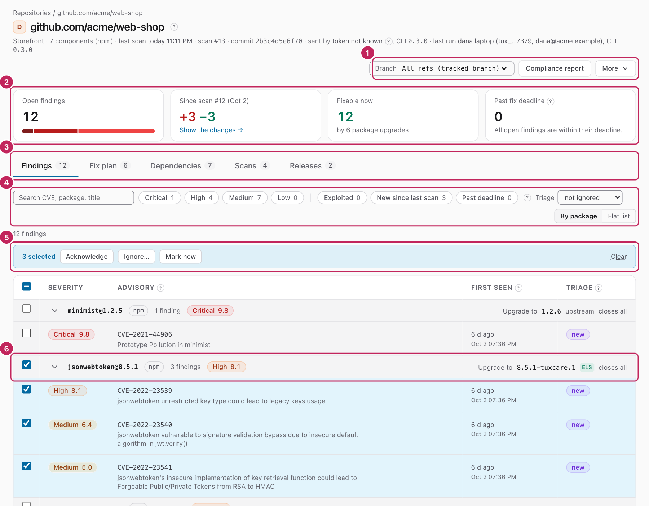Click Repositories breadcrumb link
Image resolution: width=649 pixels, height=506 pixels.
[32, 13]
